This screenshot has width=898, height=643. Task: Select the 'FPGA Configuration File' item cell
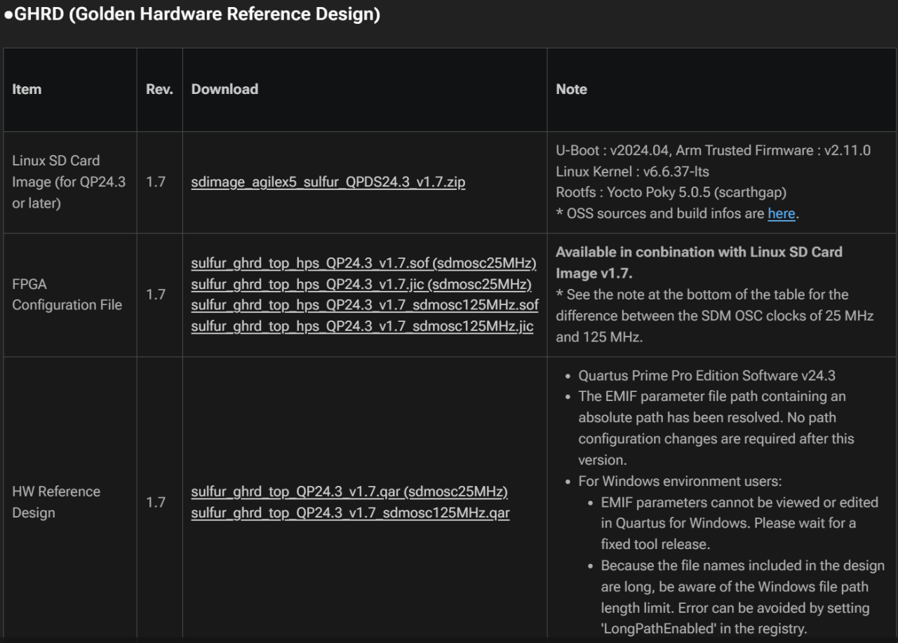pyautogui.click(x=67, y=295)
